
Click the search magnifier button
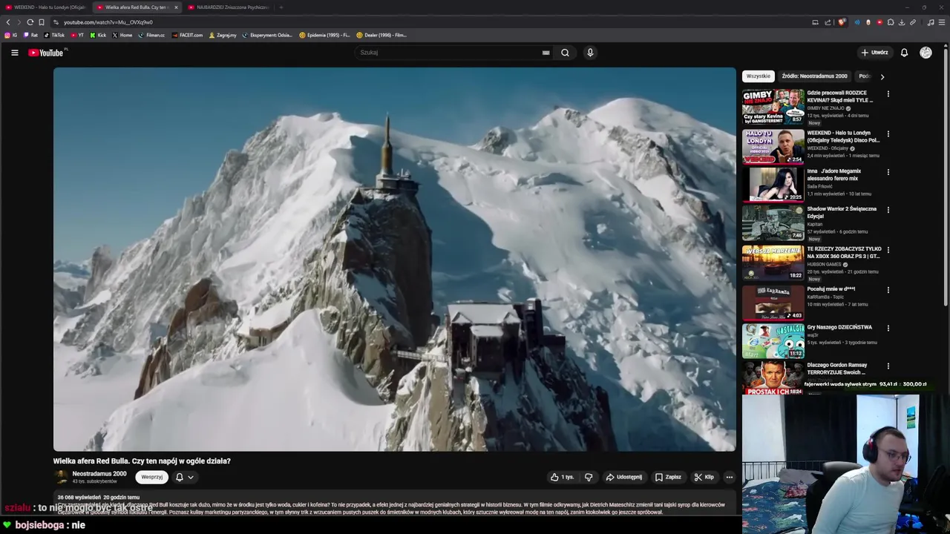565,53
